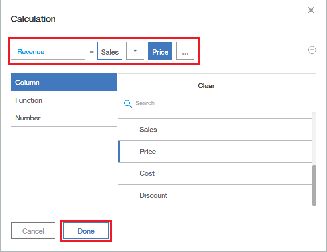
Task: Click the column list scrollbar thumb
Action: (x=314, y=185)
